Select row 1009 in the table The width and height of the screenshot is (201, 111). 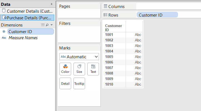109,79
